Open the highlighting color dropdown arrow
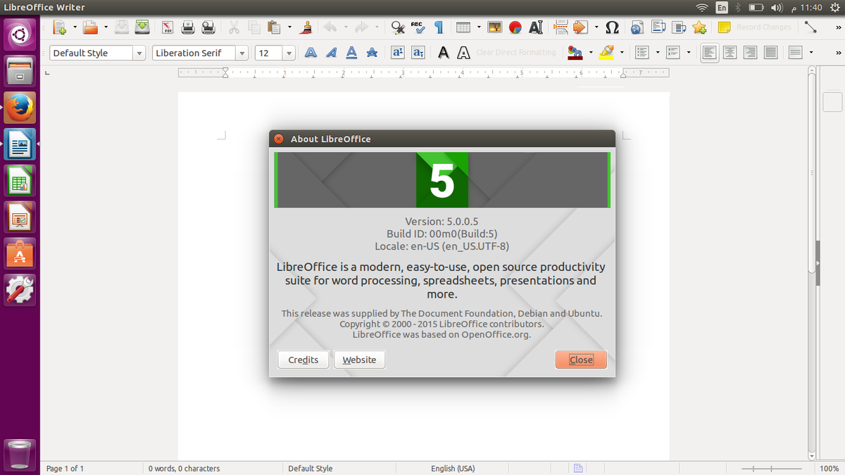845x475 pixels. [x=622, y=53]
